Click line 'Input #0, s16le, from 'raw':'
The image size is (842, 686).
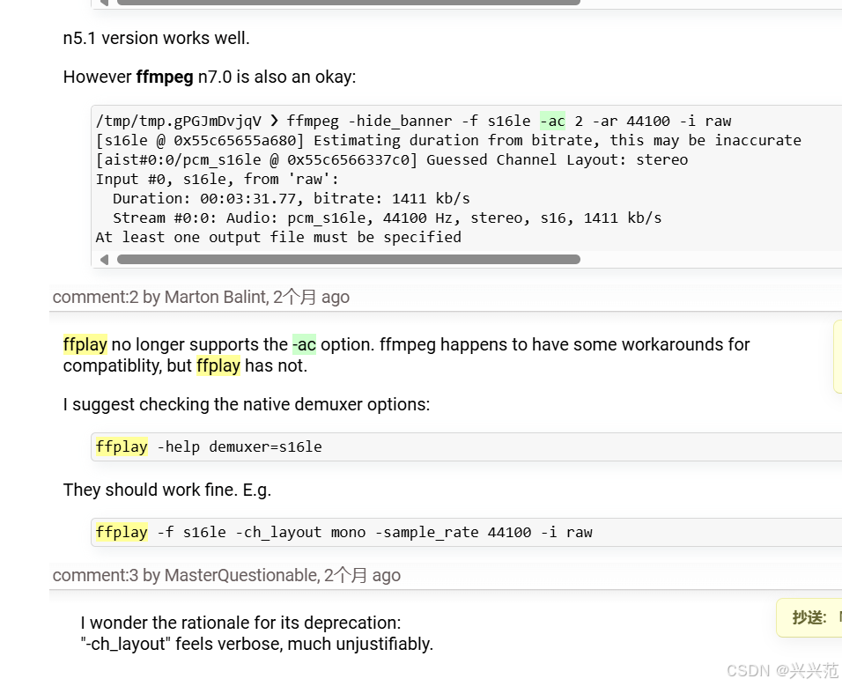[217, 180]
